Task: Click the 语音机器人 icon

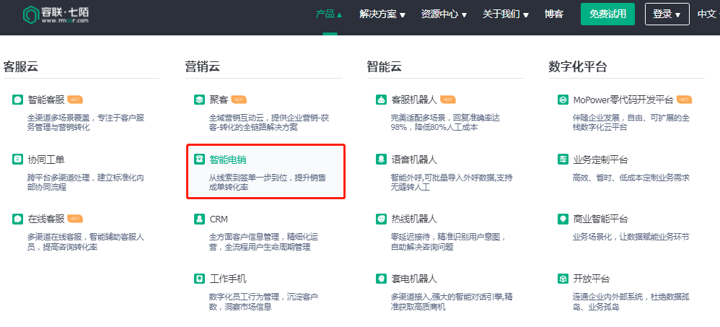Action: 381,160
